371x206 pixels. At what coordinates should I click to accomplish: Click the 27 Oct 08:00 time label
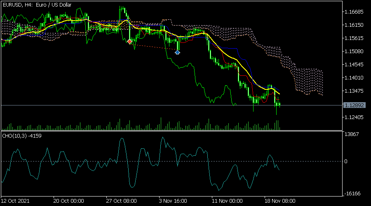tap(121, 201)
